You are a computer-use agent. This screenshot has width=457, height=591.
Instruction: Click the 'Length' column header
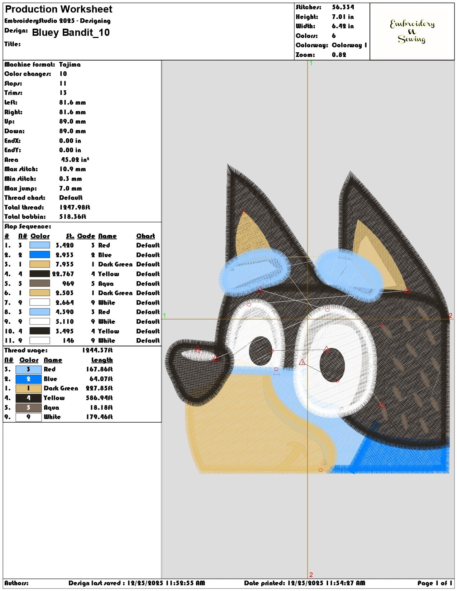tap(102, 360)
